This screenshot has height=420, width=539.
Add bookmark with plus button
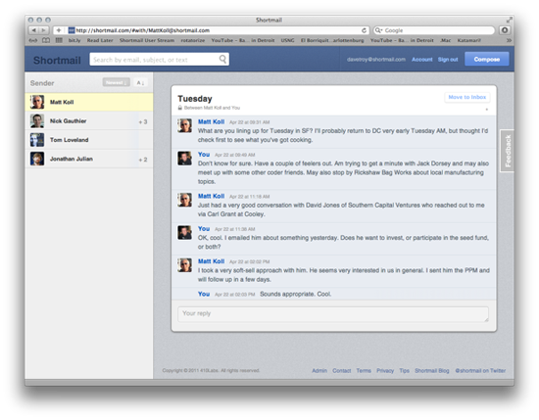tap(59, 30)
